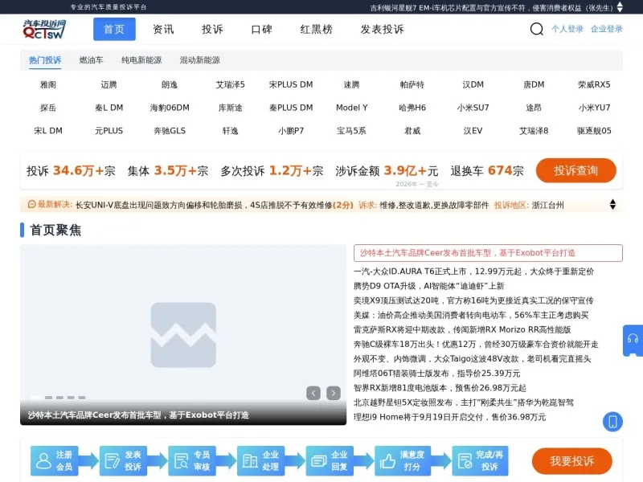Screen dimensions: 643x482
Task: Open the 阿维塔06T猎装骑士版 news headline
Action: tap(436, 374)
